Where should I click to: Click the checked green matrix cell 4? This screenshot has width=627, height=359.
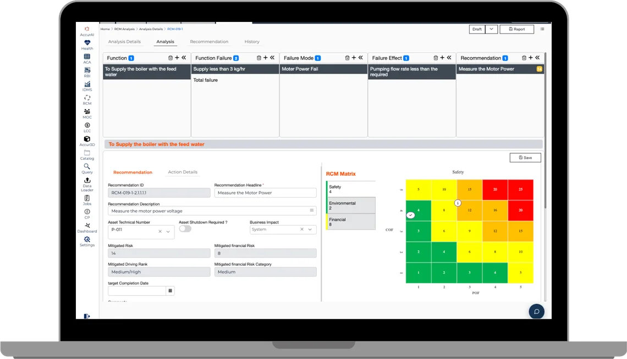pyautogui.click(x=418, y=210)
